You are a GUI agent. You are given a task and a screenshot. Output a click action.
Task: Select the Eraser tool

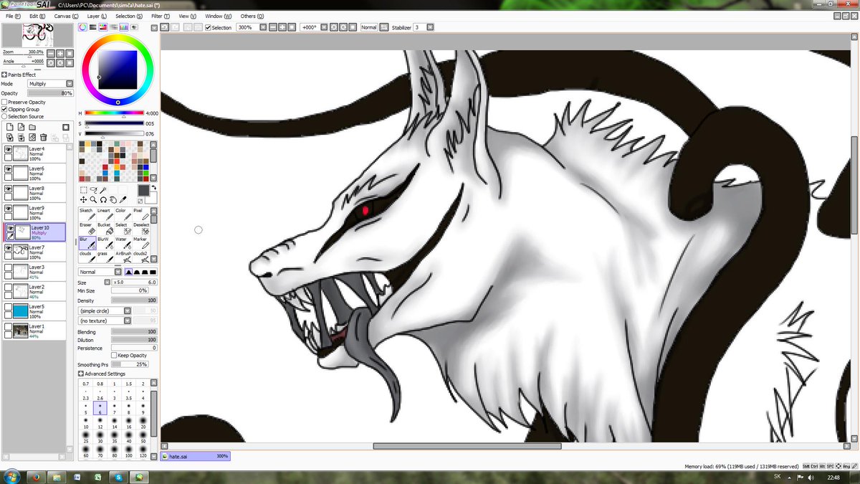point(87,229)
